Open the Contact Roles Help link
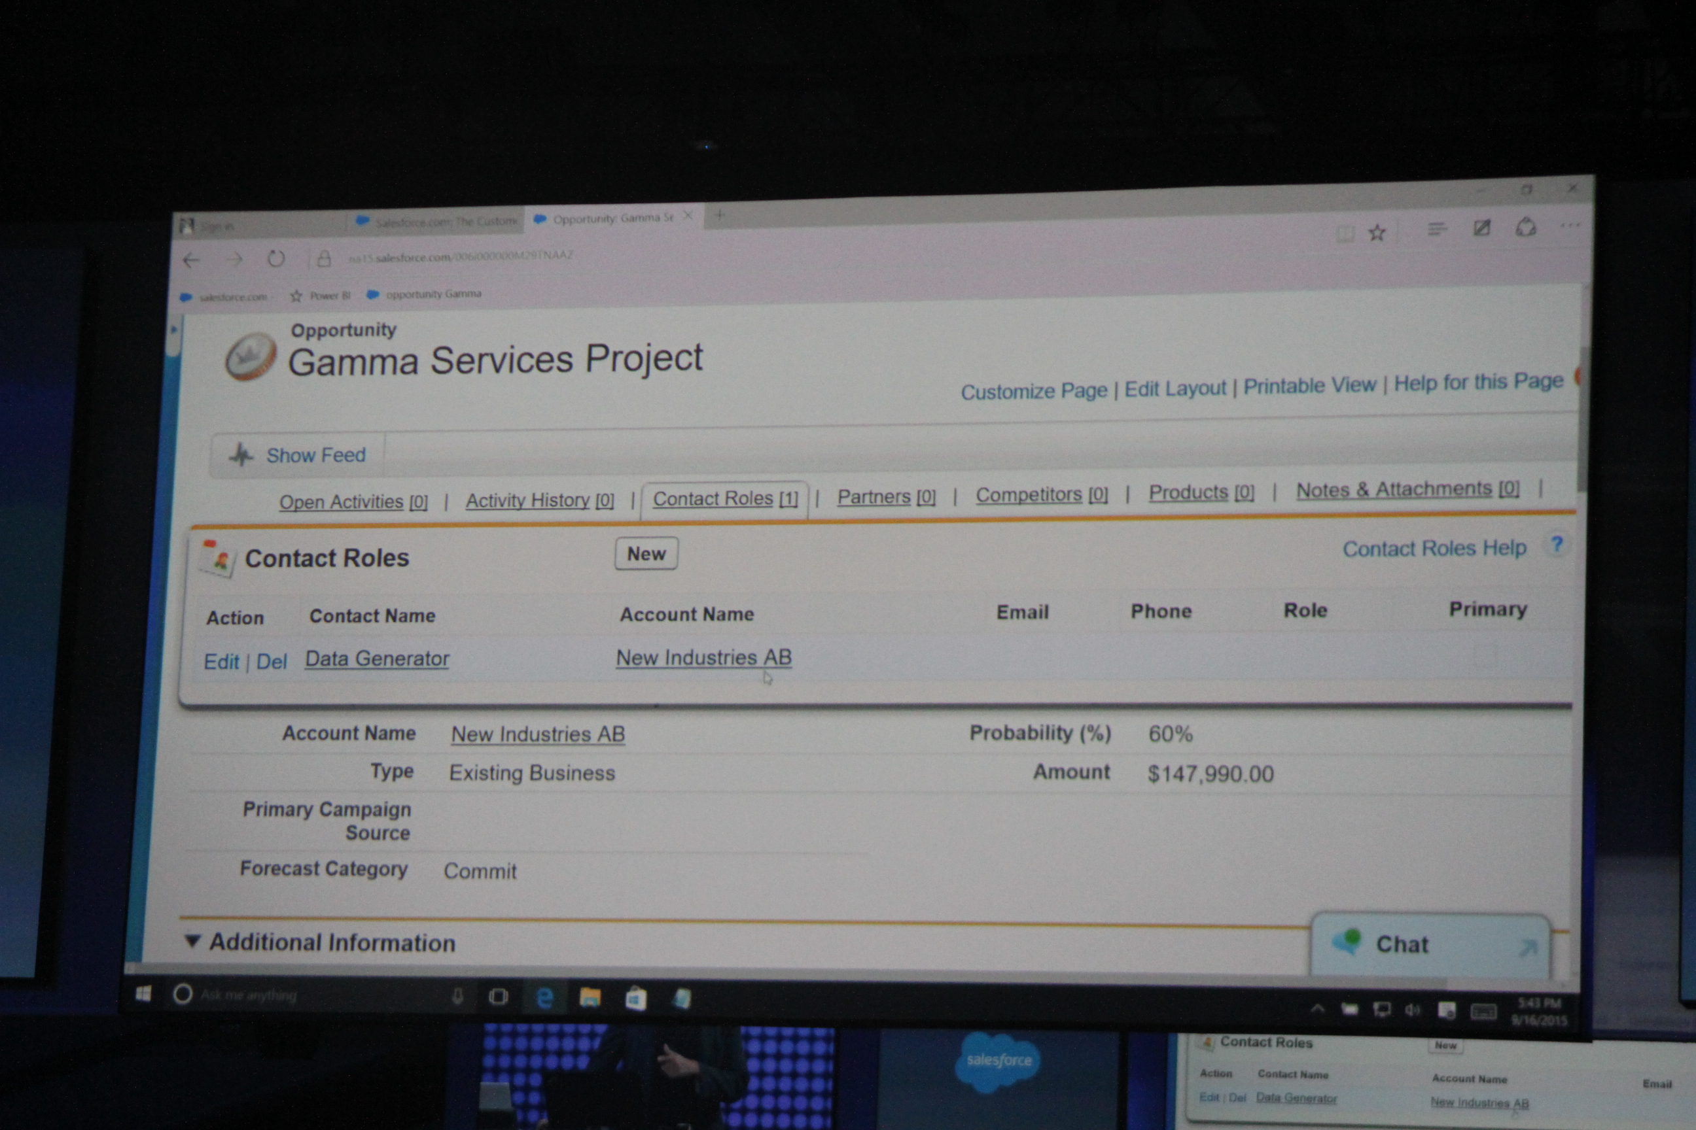This screenshot has width=1696, height=1130. coord(1434,549)
